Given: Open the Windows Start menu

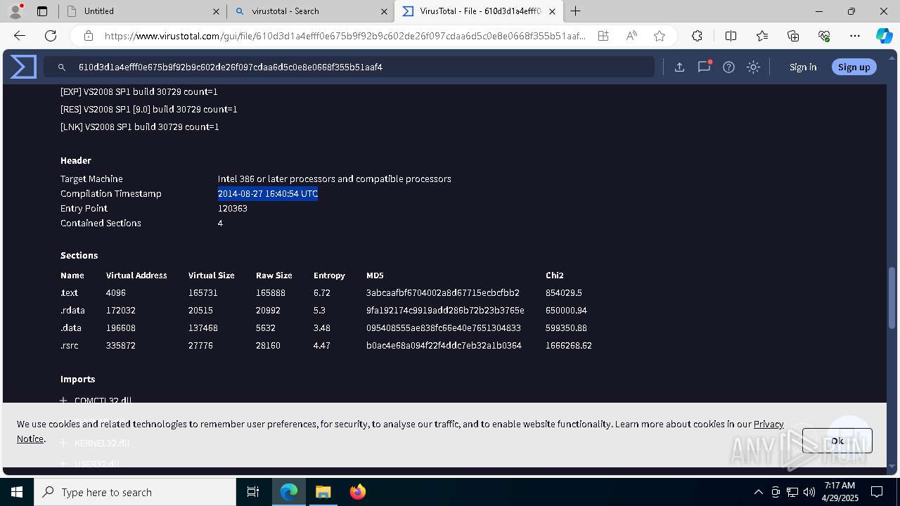Looking at the screenshot, I should 17,492.
